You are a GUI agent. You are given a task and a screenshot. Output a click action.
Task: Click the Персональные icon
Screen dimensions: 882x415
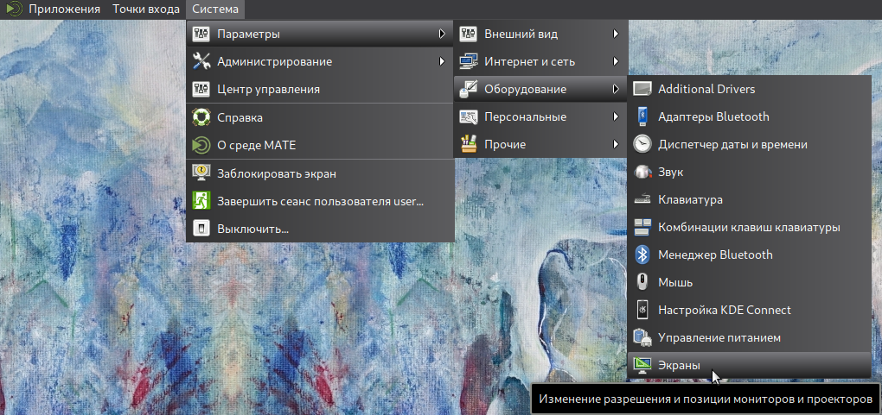(x=469, y=116)
